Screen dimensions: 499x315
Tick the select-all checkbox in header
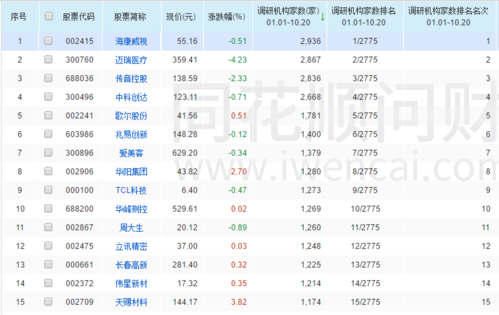pos(48,16)
